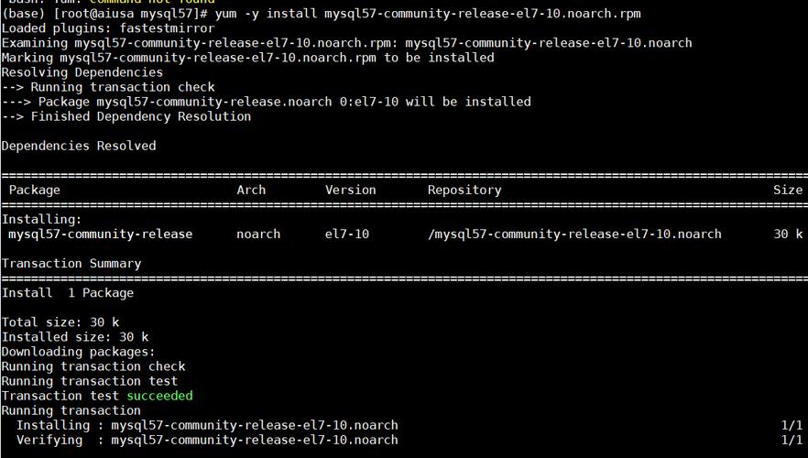The image size is (808, 458).
Task: Click the 'el7-10' version value in table
Action: click(347, 234)
